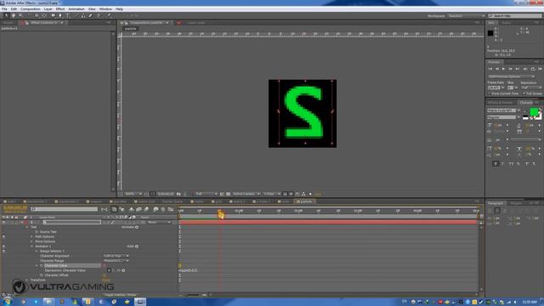The width and height of the screenshot is (544, 306).
Task: Click the timeline layer search field
Action: (65, 209)
